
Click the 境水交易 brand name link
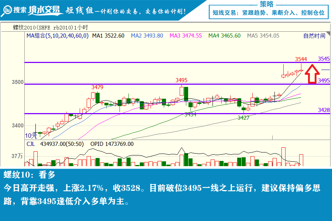click(45, 10)
